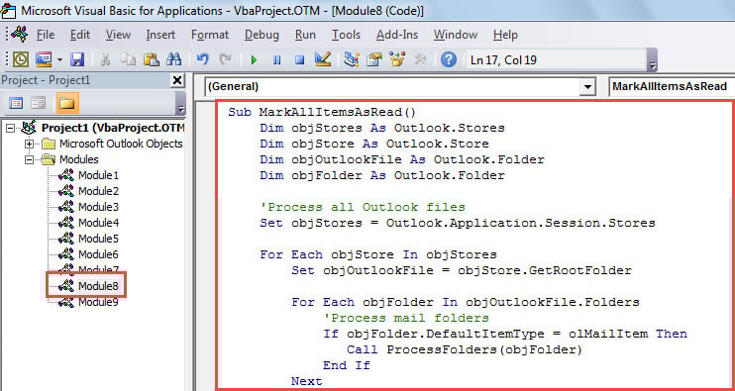This screenshot has height=391, width=735.
Task: Click View Object icon in Project panel
Action: tap(39, 103)
